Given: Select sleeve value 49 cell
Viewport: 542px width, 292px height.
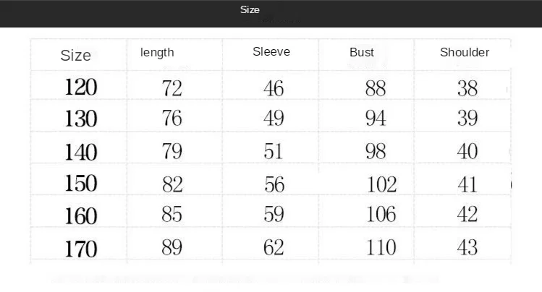Looking at the screenshot, I should pos(274,119).
